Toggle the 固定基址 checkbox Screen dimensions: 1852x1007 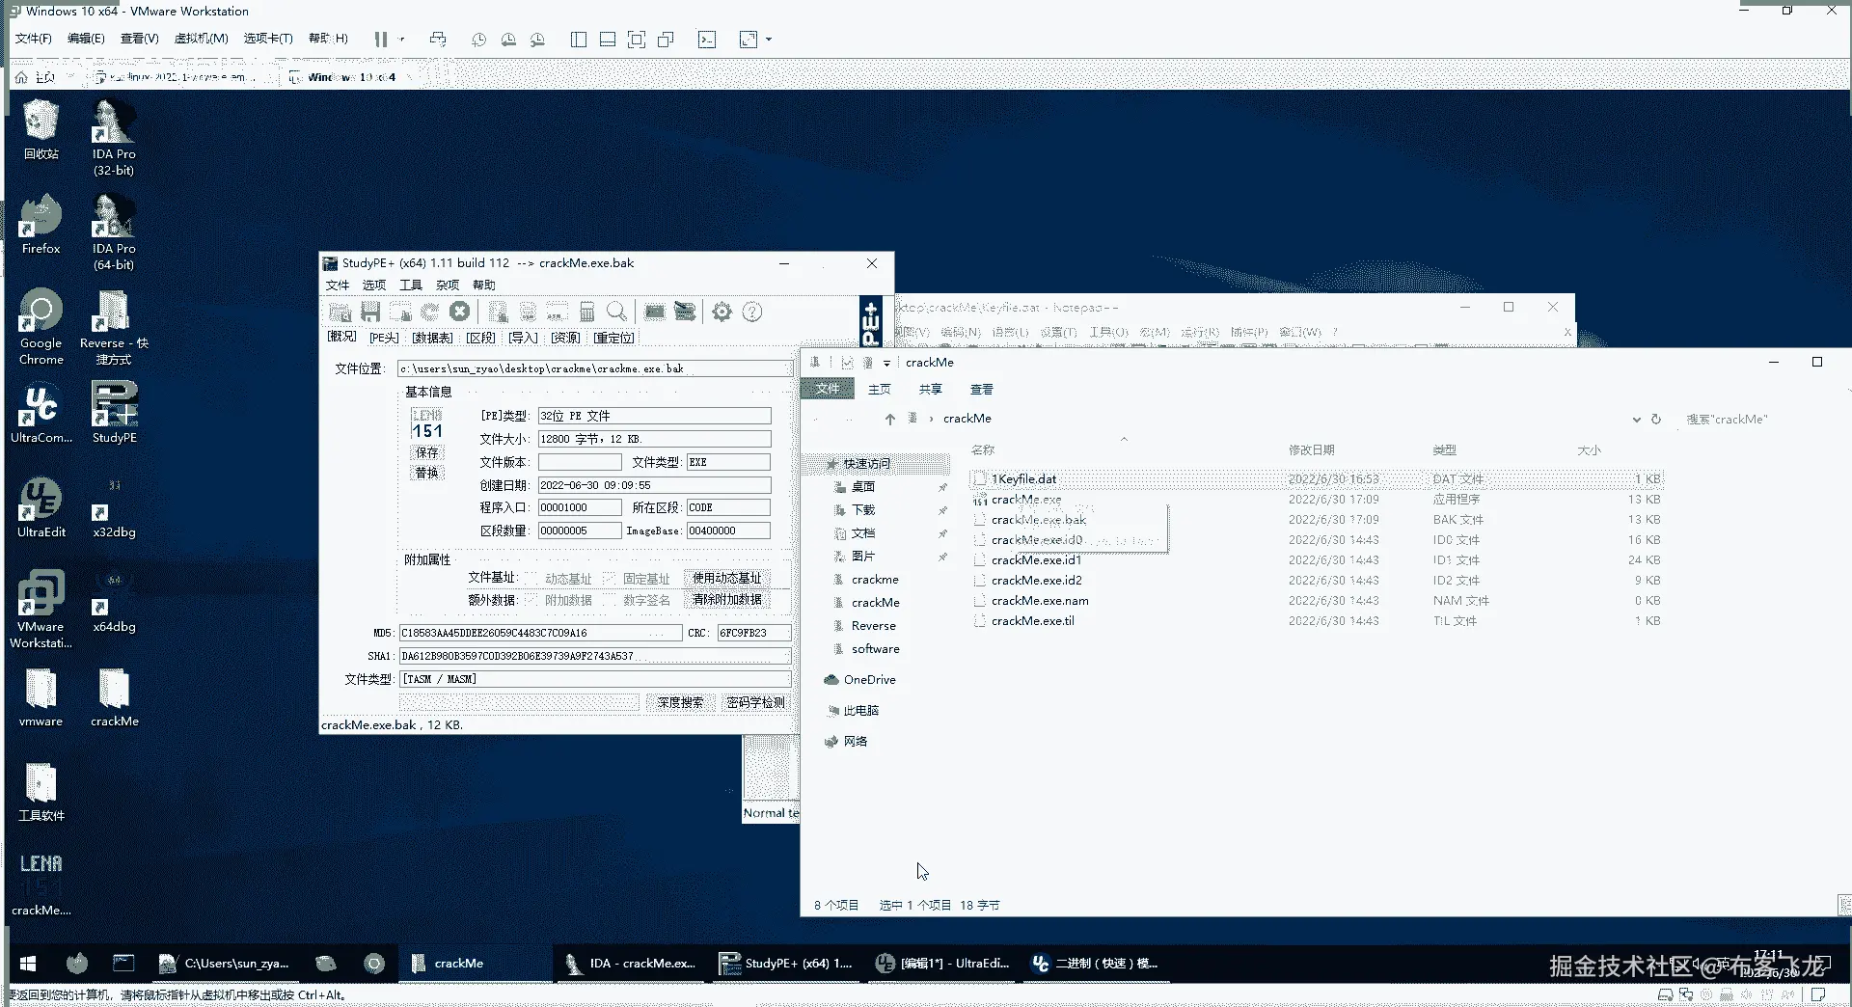(x=610, y=579)
